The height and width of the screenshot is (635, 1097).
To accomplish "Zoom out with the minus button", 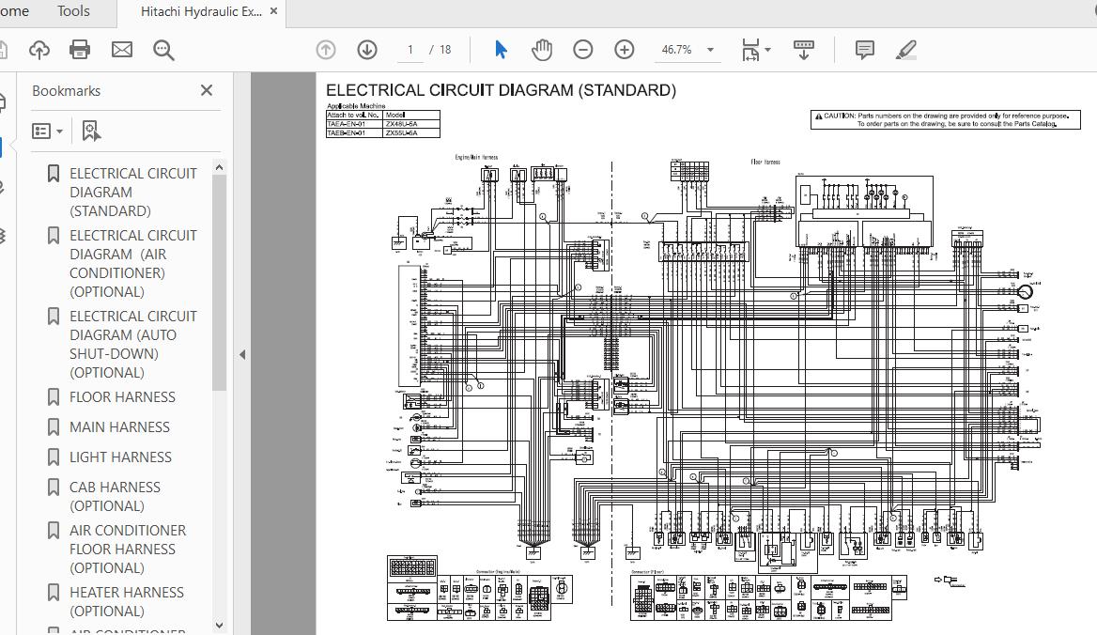I will [583, 50].
